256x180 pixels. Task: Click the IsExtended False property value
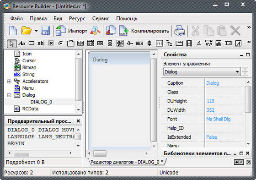pyautogui.click(x=212, y=137)
